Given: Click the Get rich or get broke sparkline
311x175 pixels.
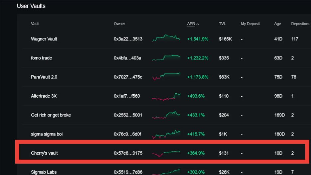Looking at the screenshot, I should coord(166,115).
